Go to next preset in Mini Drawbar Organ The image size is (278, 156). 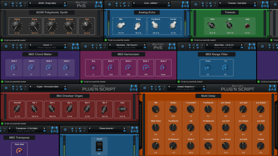[x=65, y=86]
